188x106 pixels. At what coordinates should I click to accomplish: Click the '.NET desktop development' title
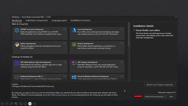tap(88, 62)
